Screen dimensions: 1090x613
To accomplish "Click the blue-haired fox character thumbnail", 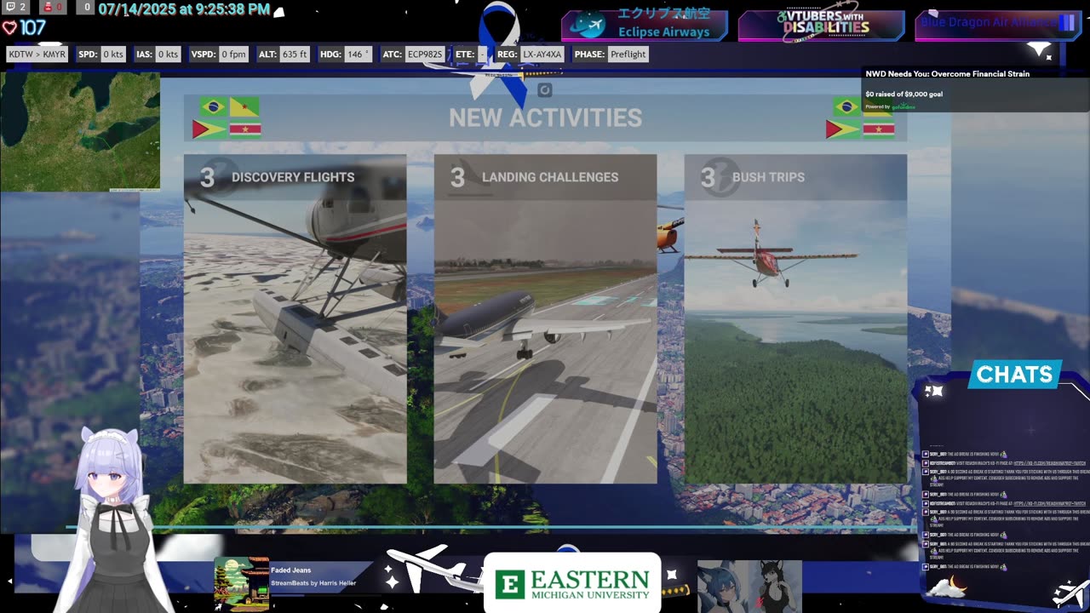I will 723,587.
